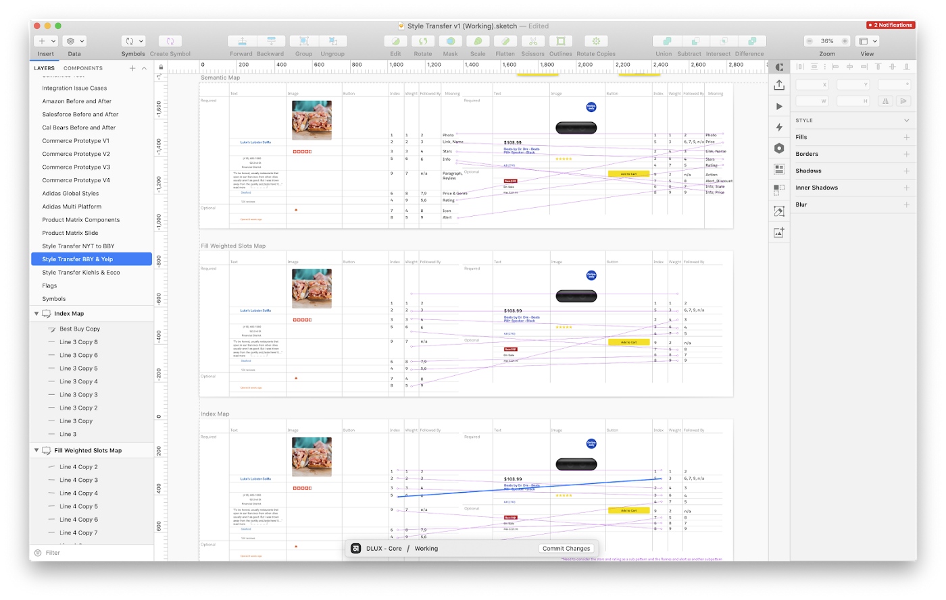
Task: Click the Rotate Copies toolbar icon
Action: pyautogui.click(x=595, y=41)
